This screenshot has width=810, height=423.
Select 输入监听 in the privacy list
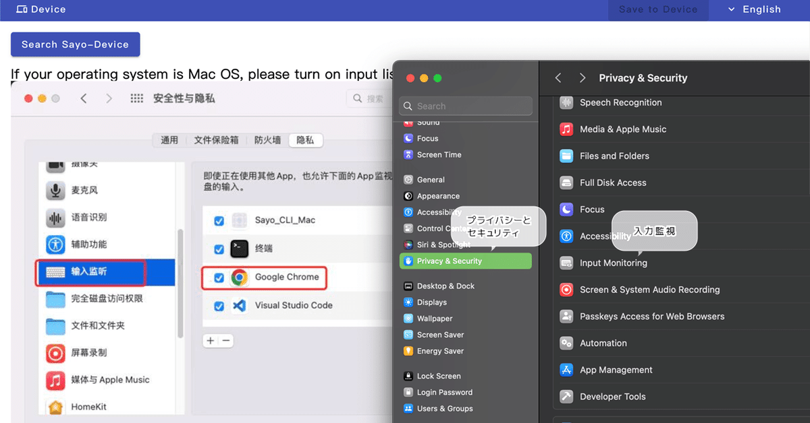tap(105, 271)
